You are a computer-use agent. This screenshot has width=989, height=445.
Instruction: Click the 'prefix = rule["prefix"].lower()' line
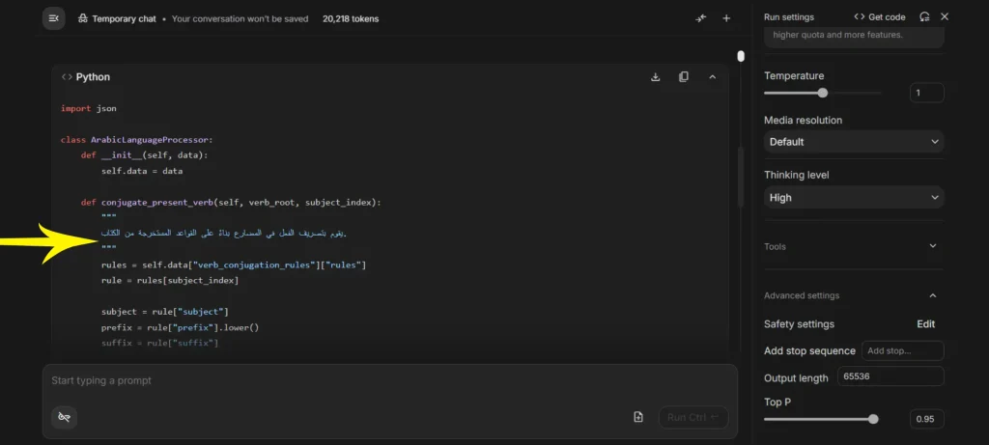tap(180, 327)
